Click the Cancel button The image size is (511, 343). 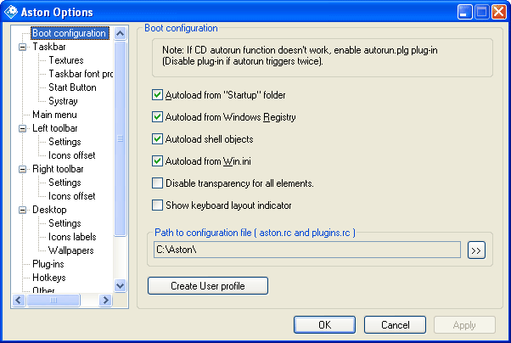click(x=395, y=324)
